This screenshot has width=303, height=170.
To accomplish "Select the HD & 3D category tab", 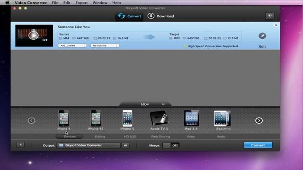I will [130, 136].
